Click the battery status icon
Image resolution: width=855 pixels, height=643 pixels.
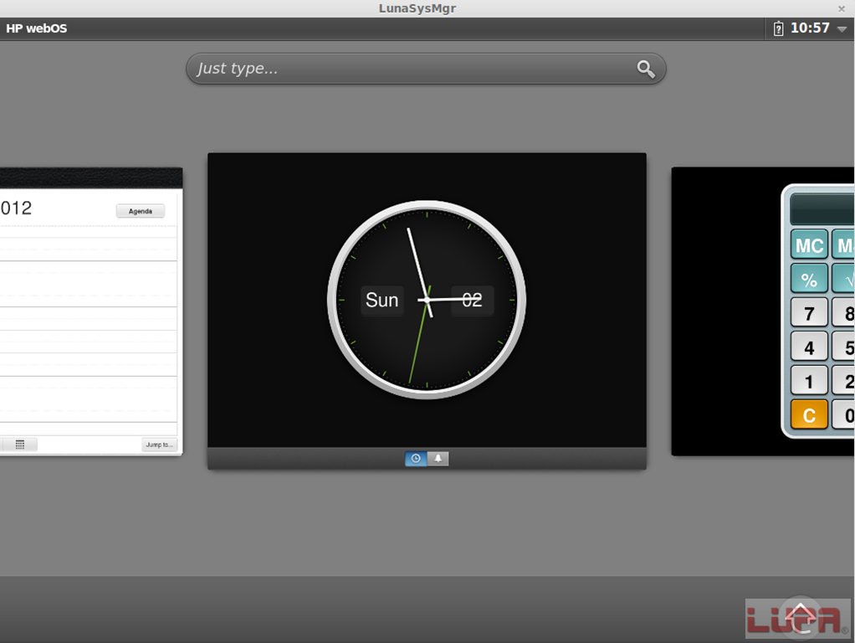tap(778, 28)
